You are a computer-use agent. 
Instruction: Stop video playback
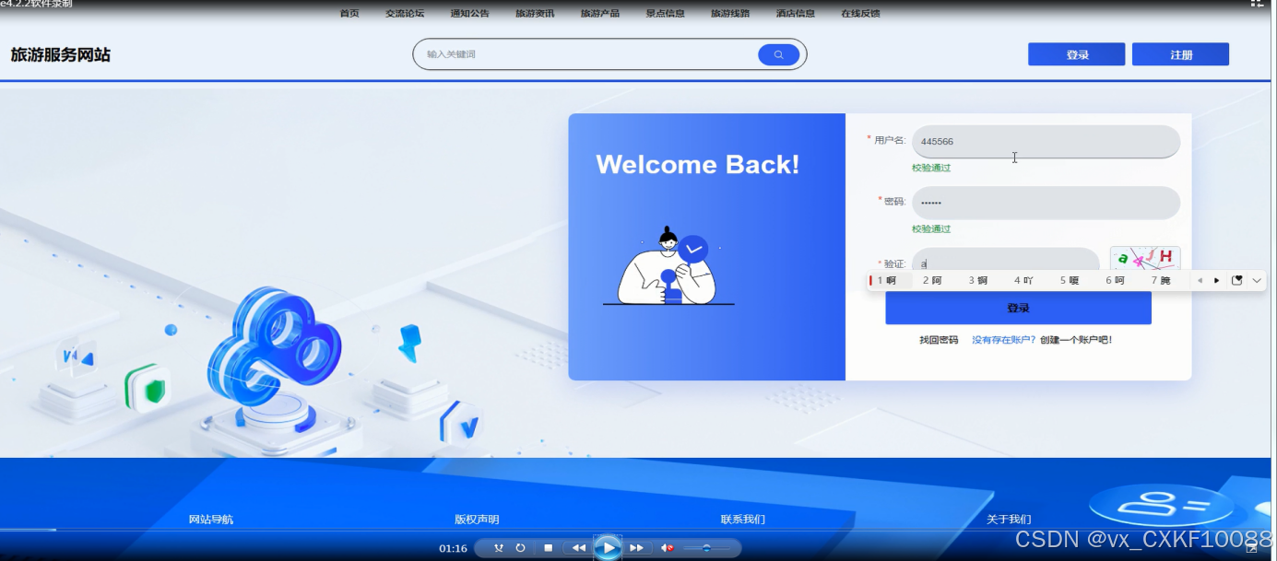coord(548,548)
